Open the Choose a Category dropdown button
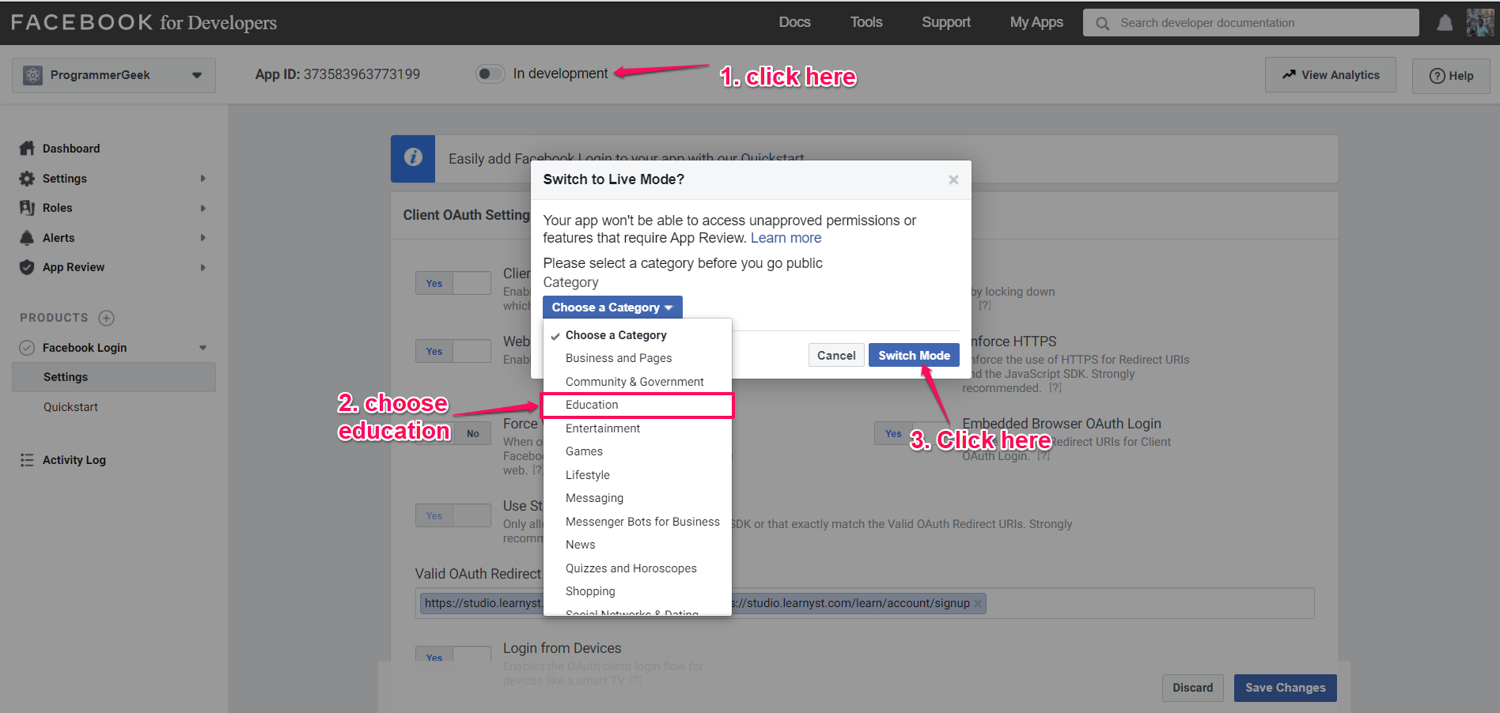The height and width of the screenshot is (713, 1500). [612, 307]
